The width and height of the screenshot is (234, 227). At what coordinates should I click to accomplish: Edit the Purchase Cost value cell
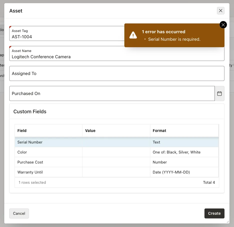[116, 162]
